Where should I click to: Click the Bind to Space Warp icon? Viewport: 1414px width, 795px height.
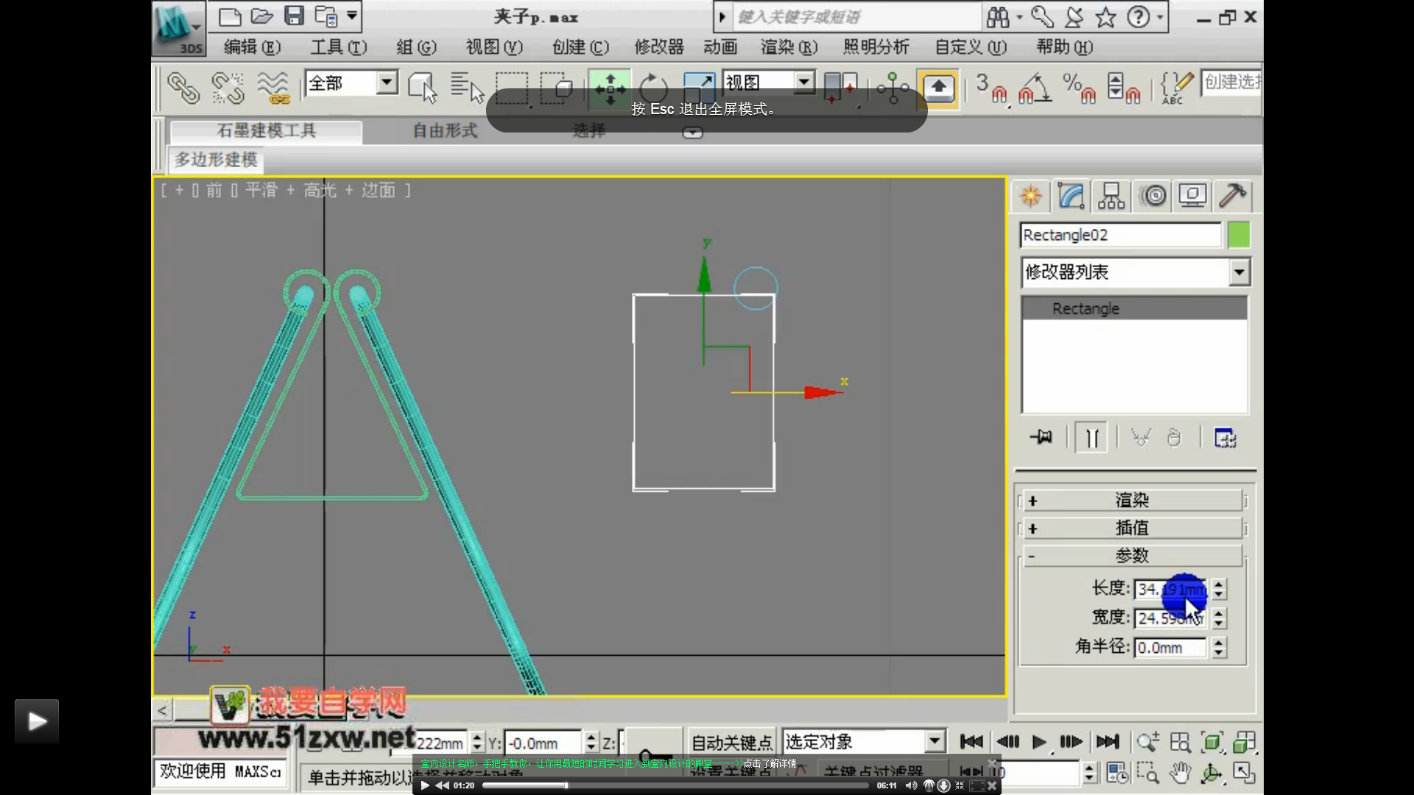(273, 88)
